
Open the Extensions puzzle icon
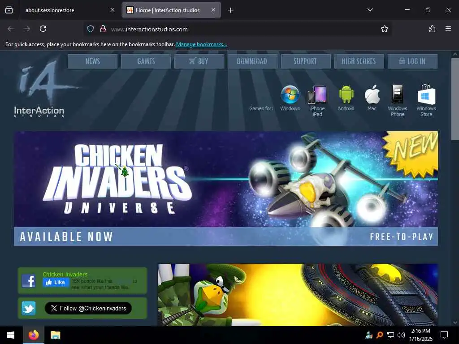tap(432, 29)
